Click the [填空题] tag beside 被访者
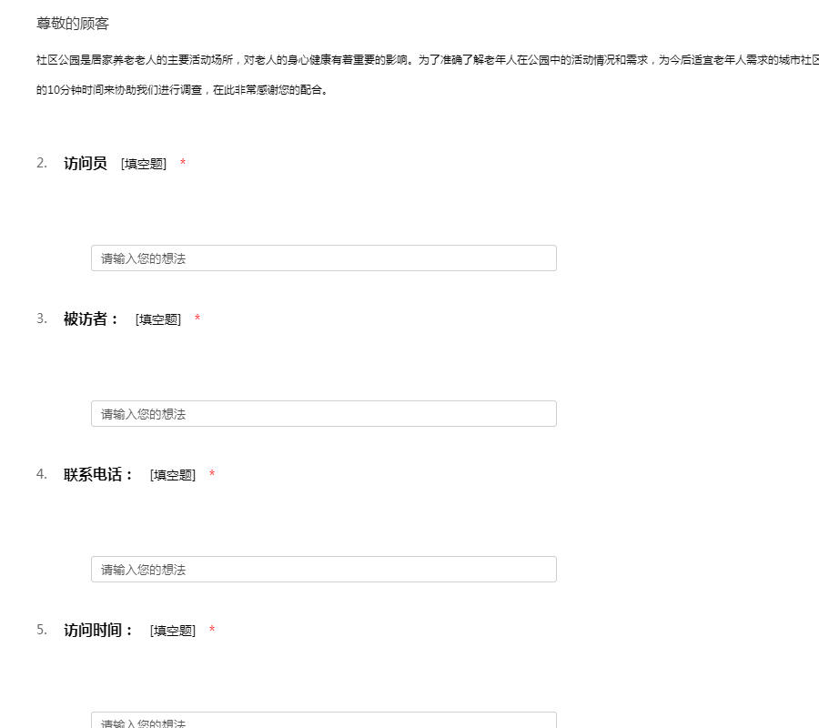 [x=158, y=319]
